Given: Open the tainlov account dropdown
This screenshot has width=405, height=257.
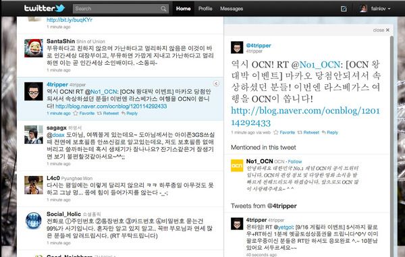Looking at the screenshot, I should pos(381,9).
